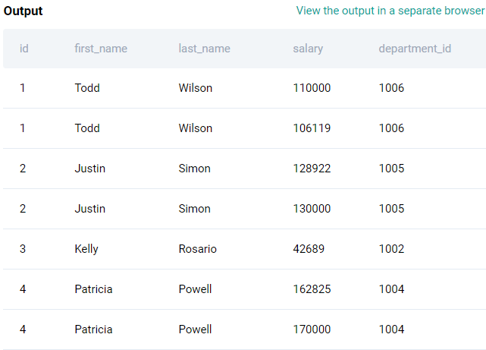Screen dimensions: 486x350
Task: Click the salary column header
Action: [308, 49]
